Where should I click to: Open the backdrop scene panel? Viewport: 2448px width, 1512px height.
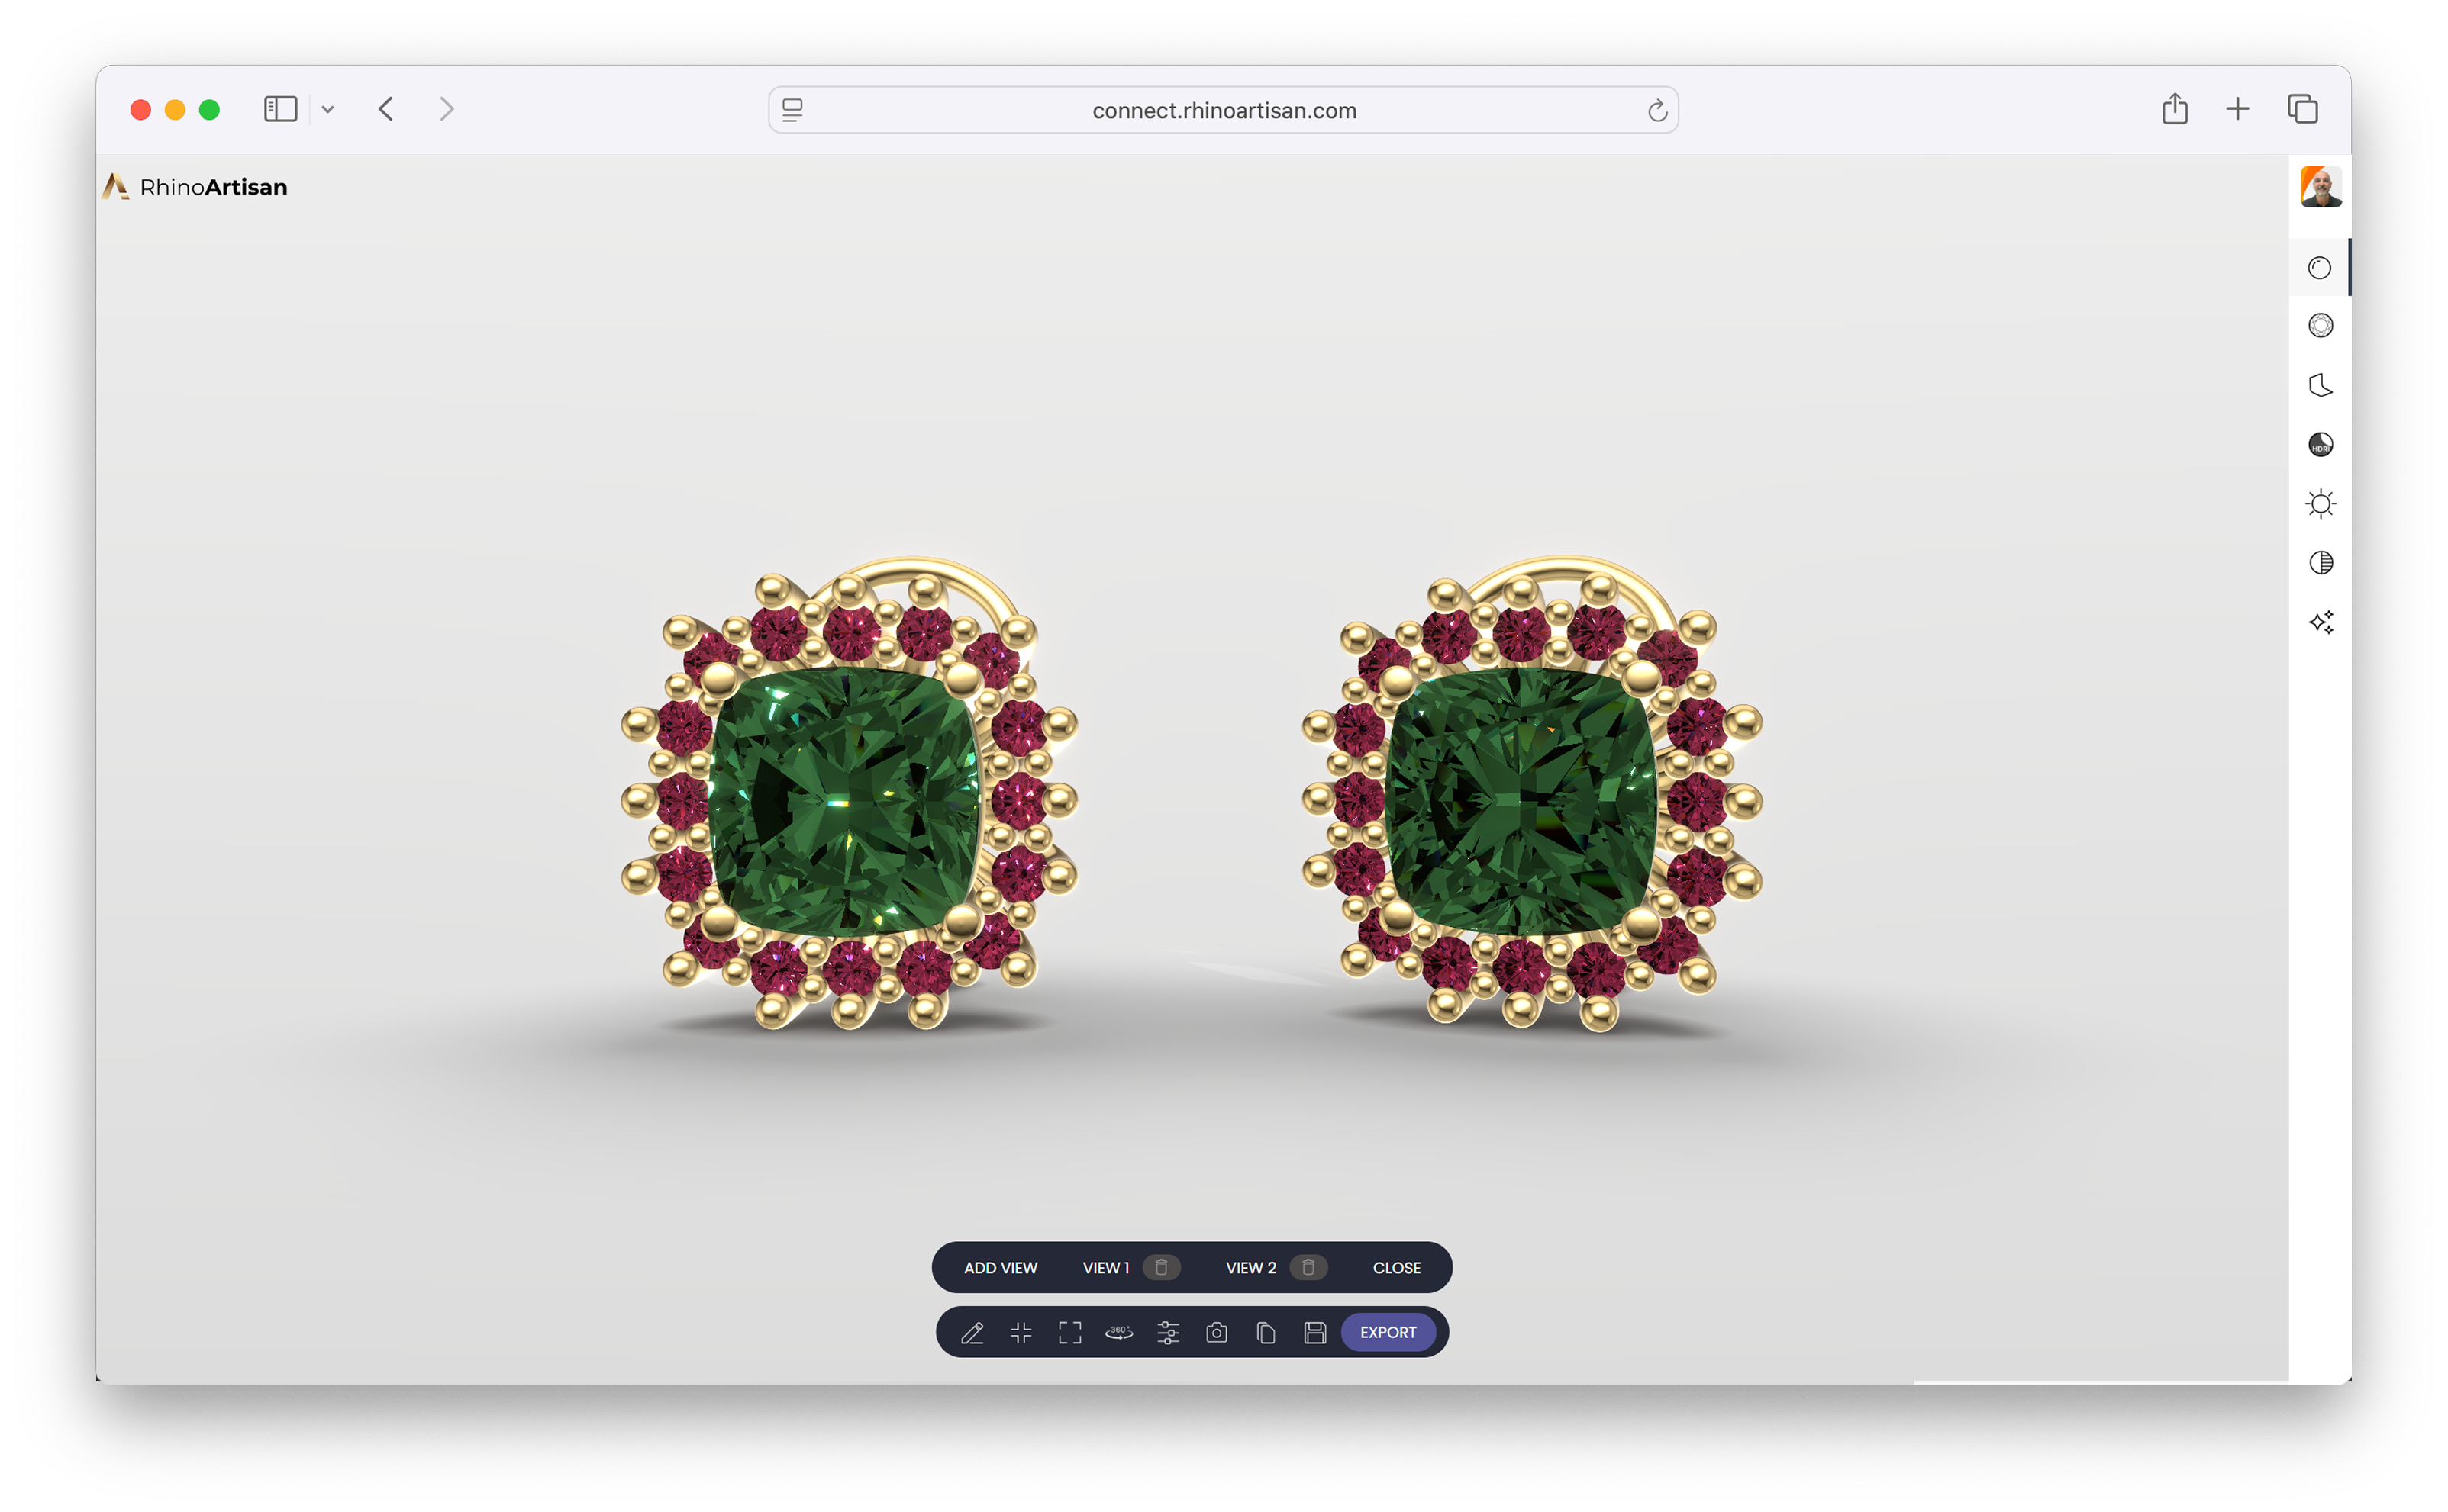click(2320, 385)
